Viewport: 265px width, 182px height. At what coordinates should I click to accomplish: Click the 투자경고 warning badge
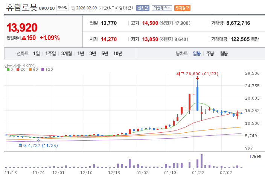pyautogui.click(x=182, y=8)
